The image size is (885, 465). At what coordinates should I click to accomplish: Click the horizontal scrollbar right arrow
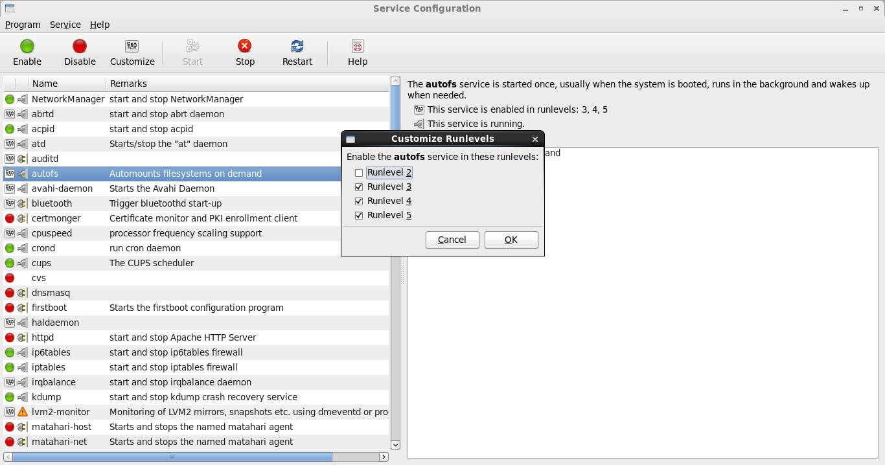pos(384,457)
